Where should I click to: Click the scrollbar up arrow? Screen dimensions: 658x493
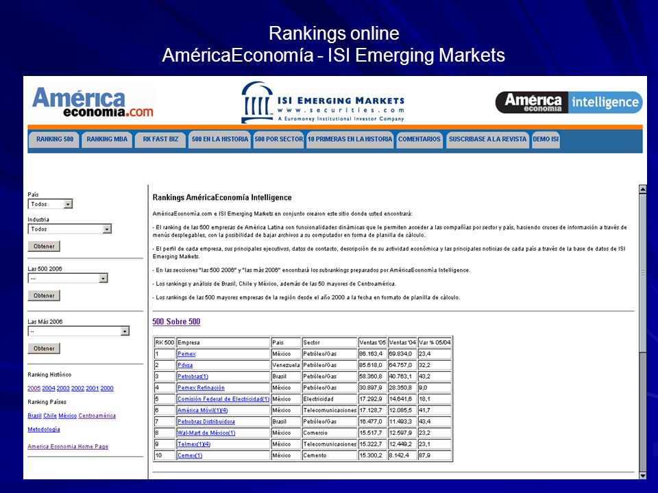pos(642,190)
